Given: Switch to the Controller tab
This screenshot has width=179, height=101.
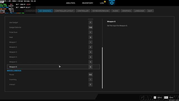Looking at the screenshot, I should 83,11.
